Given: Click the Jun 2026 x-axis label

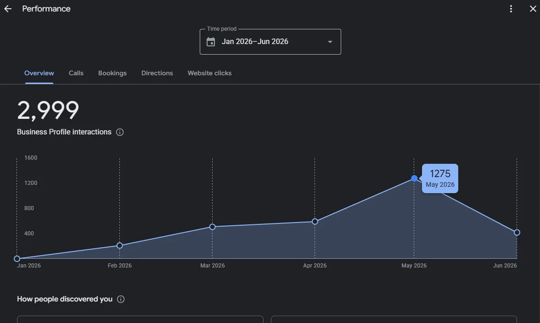Looking at the screenshot, I should click(x=505, y=266).
